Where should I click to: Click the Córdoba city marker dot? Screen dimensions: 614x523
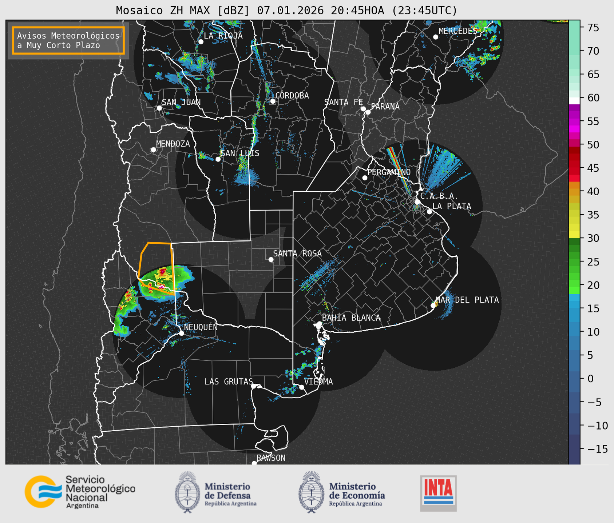[x=273, y=101]
